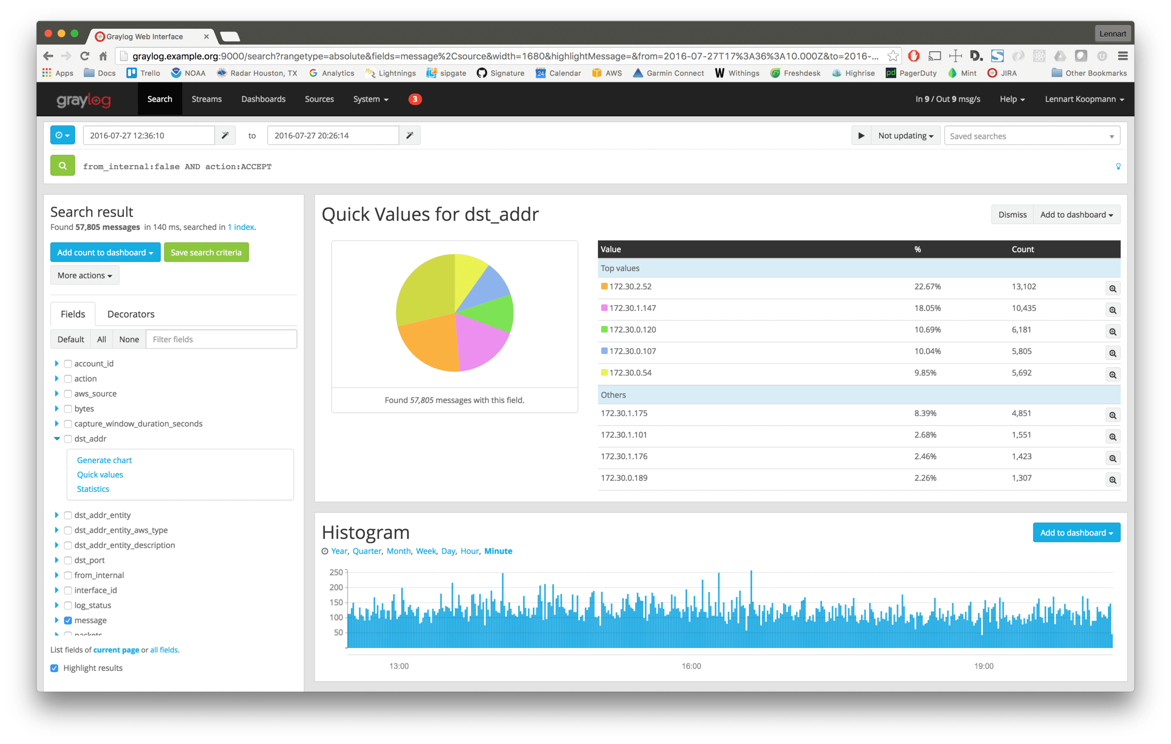Toggle the Highlight results checkbox
This screenshot has width=1171, height=744.
click(x=54, y=668)
